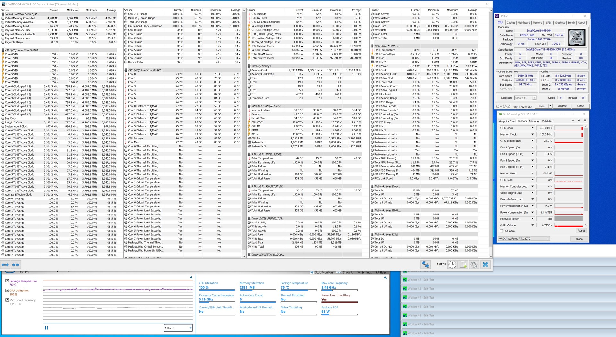Click Stop Monitors in XTU
This screenshot has width=616, height=337.
[x=322, y=272]
